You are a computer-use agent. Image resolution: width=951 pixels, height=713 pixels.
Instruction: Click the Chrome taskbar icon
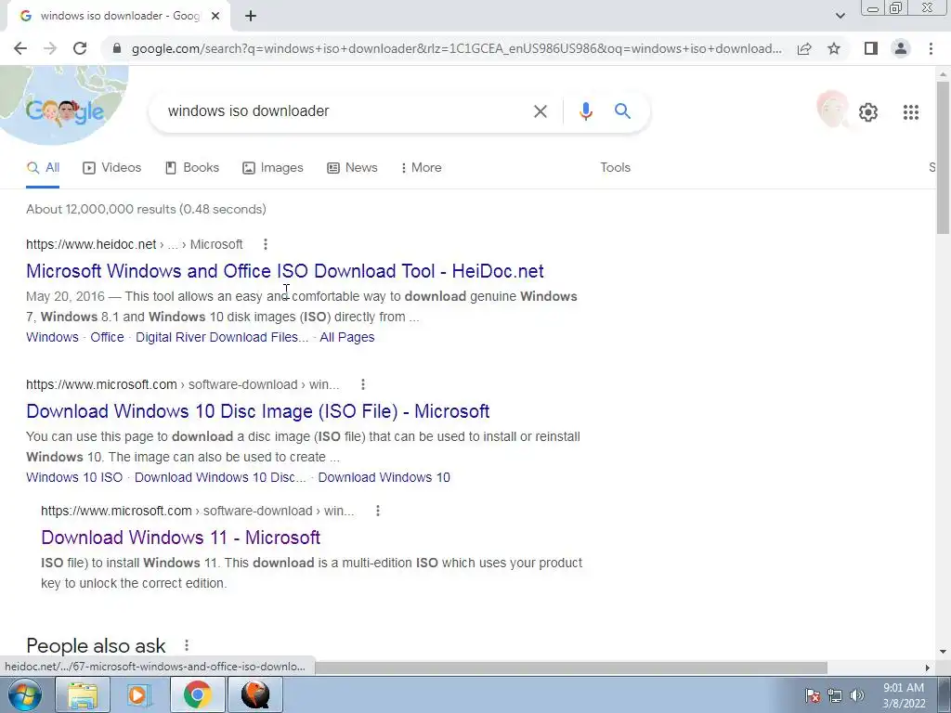(197, 694)
